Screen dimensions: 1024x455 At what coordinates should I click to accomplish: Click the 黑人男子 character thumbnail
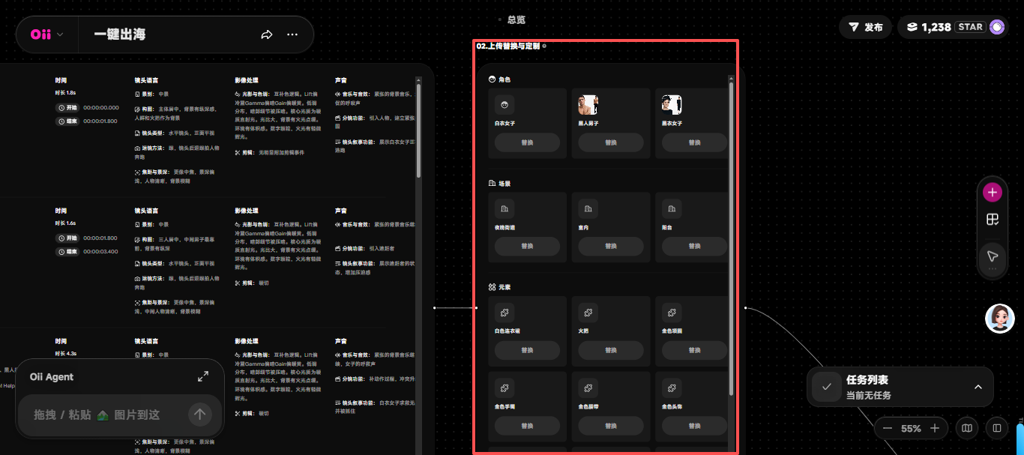pos(588,104)
